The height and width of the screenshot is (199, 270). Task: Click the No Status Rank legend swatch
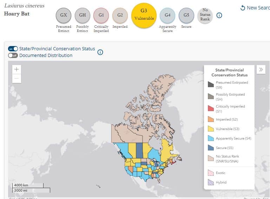(211, 158)
